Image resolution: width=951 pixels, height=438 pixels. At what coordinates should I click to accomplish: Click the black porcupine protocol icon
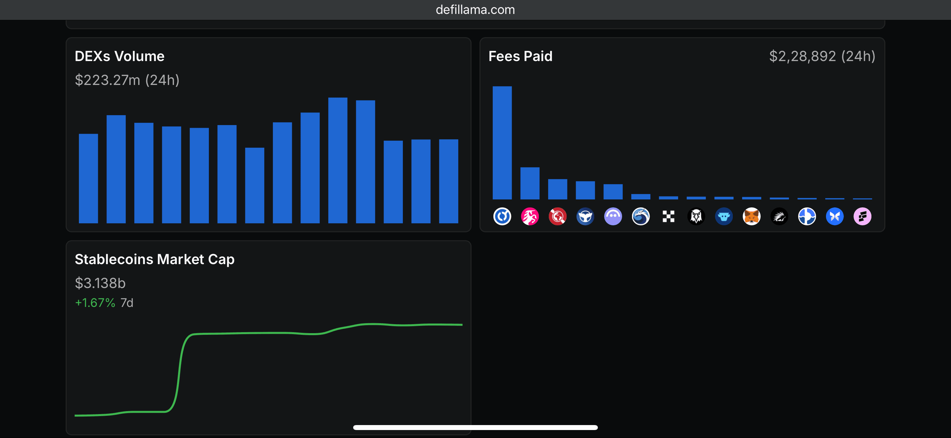coord(779,216)
